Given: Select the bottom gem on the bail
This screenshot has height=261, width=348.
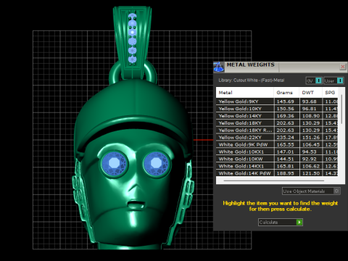Looking at the screenshot, I should (x=132, y=59).
